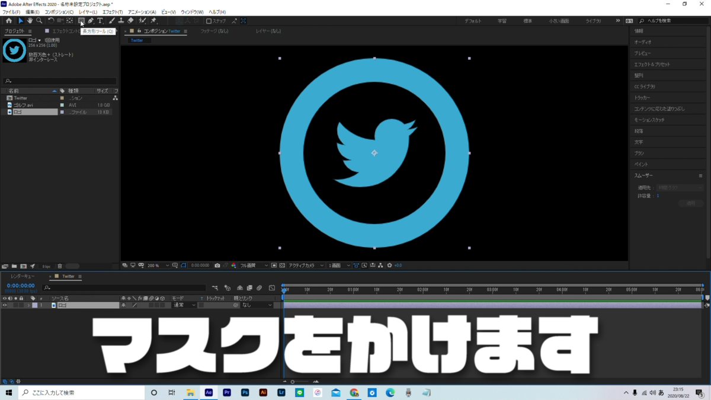Select the Type text tool

(x=100, y=21)
